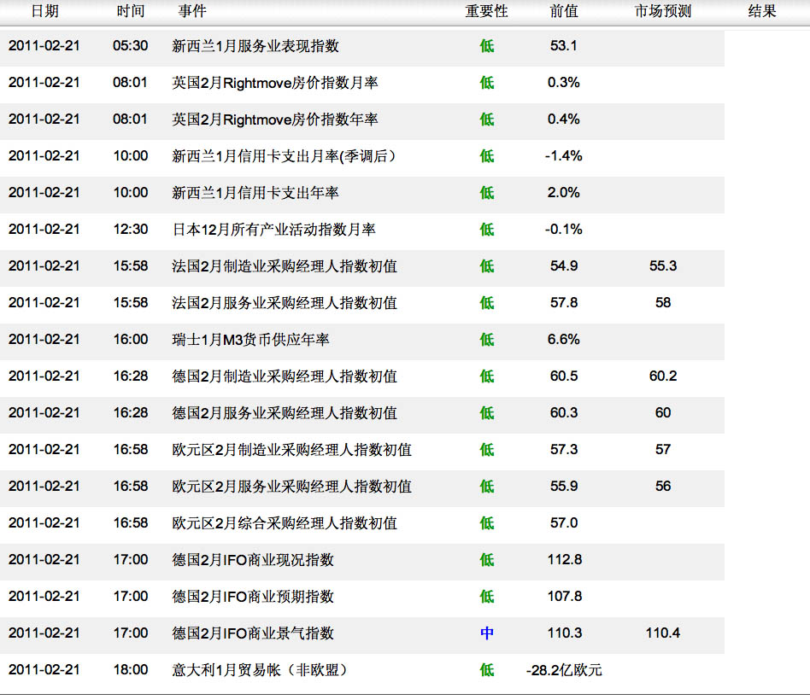Viewport: 810px width, 700px height.
Task: Click the previous value 55.9
Action: tap(564, 485)
